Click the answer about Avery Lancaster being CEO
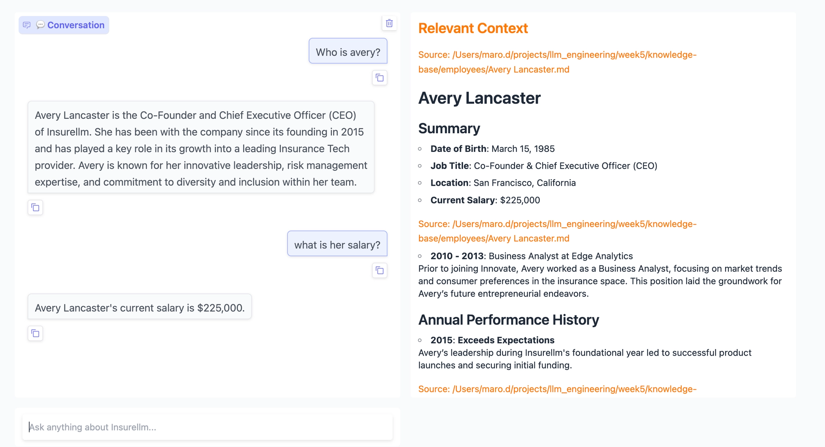825x447 pixels. [201, 147]
